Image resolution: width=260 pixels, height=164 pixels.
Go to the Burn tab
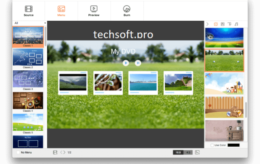[127, 11]
